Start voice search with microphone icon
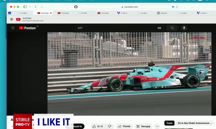This screenshot has width=216, height=129. (184, 28)
